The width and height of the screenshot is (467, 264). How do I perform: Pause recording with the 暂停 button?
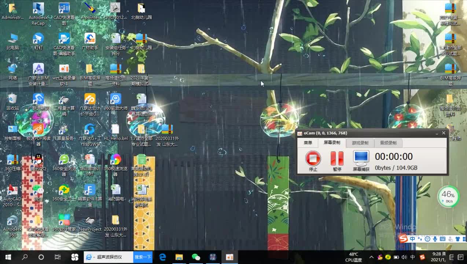(x=337, y=161)
